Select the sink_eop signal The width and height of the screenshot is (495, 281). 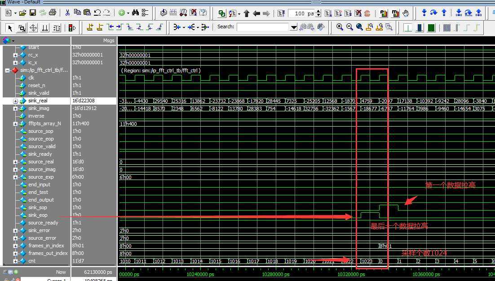click(x=38, y=215)
